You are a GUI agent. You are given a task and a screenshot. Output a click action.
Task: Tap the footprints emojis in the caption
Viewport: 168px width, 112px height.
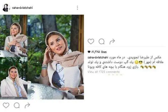point(148,67)
